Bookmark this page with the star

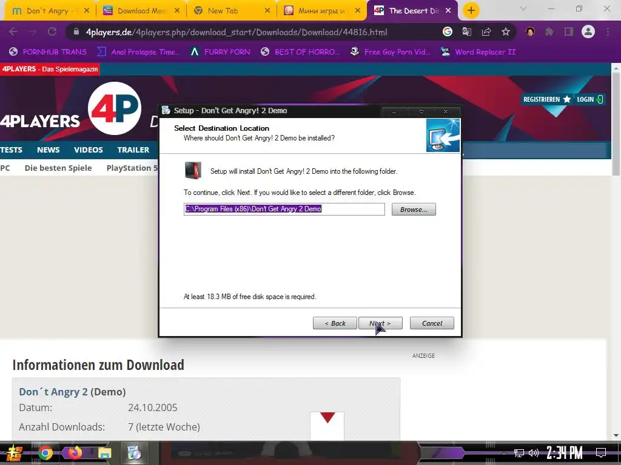506,32
